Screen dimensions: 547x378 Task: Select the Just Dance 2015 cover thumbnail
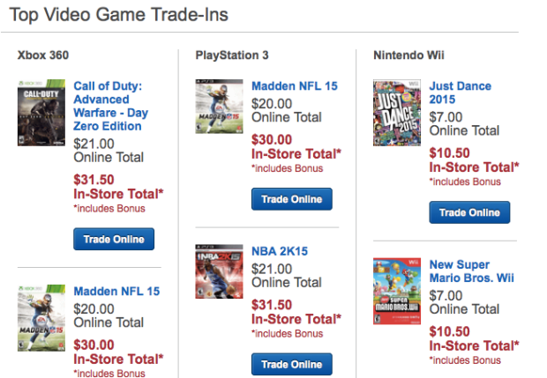click(x=397, y=113)
